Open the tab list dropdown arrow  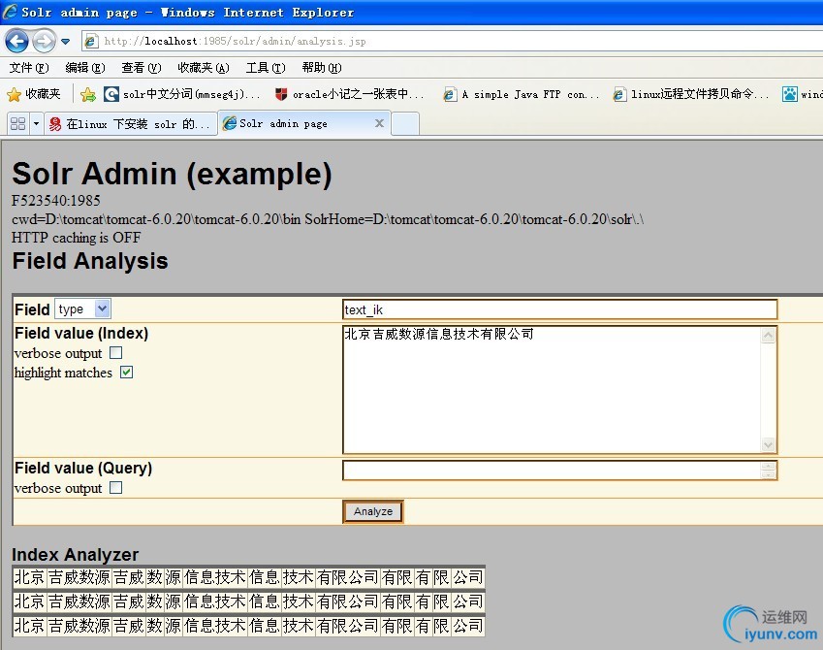36,124
